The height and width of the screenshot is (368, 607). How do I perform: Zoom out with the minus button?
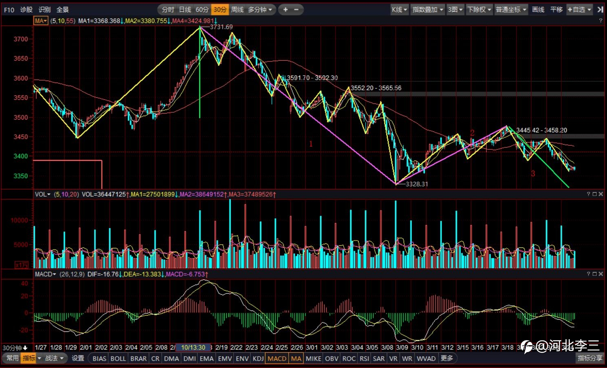[296, 9]
